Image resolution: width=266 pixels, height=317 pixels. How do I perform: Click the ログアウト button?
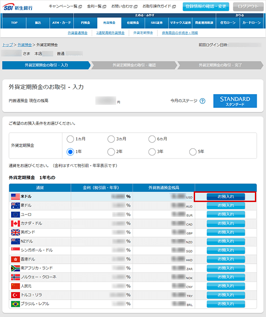(x=248, y=7)
